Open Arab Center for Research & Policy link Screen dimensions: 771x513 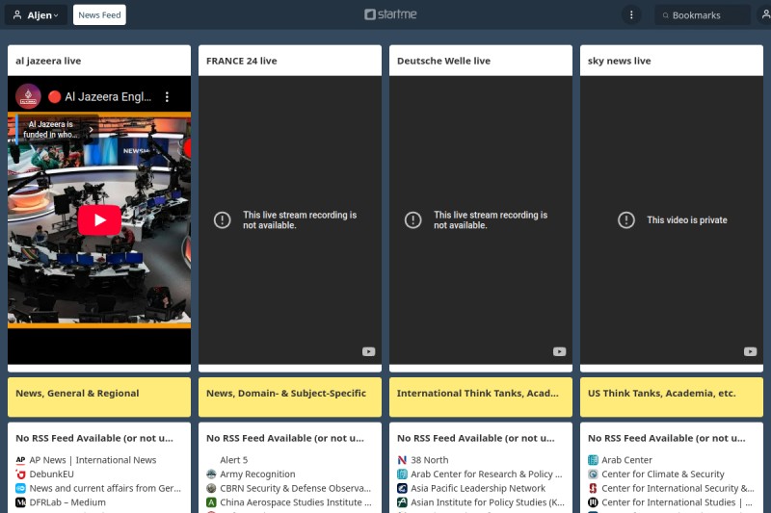[x=487, y=475]
